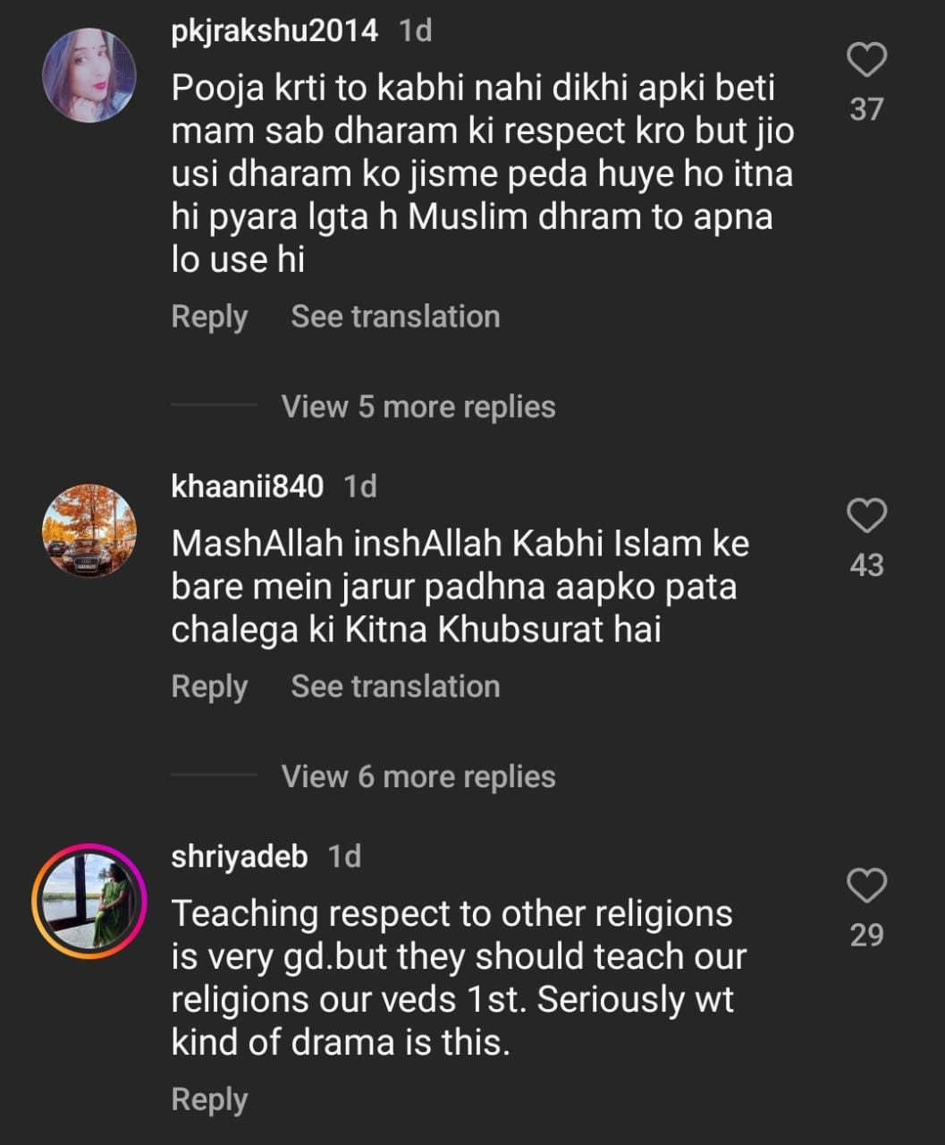
Task: Click the 43 likes count
Action: (x=866, y=565)
